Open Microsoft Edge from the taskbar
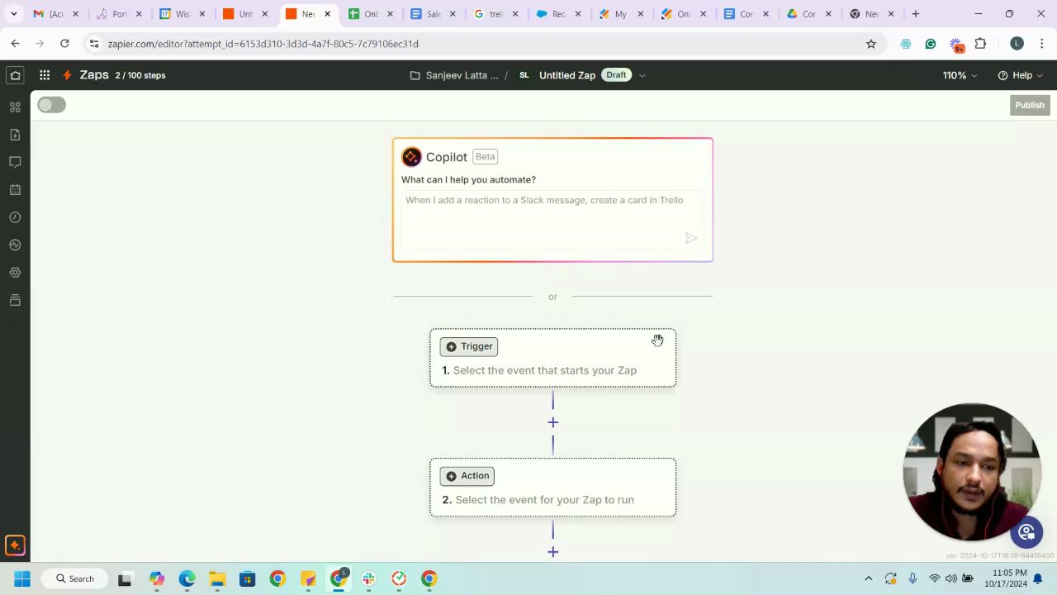Screen dimensions: 1057x595 (x=187, y=578)
